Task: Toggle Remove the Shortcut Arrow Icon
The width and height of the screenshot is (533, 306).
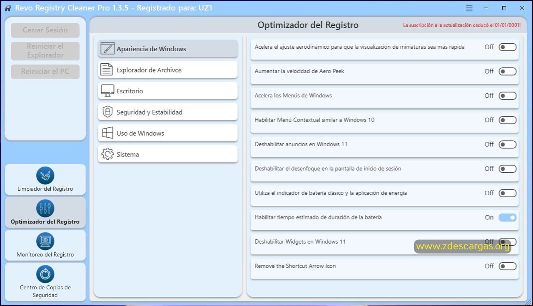Action: click(508, 266)
